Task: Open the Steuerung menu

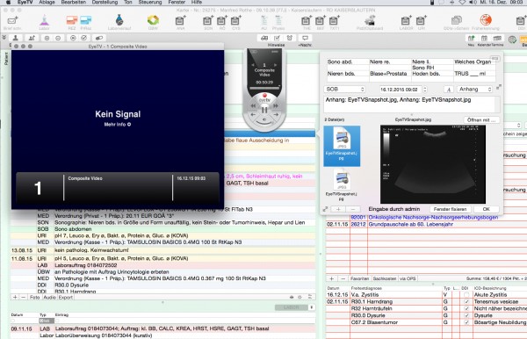Action: point(150,3)
